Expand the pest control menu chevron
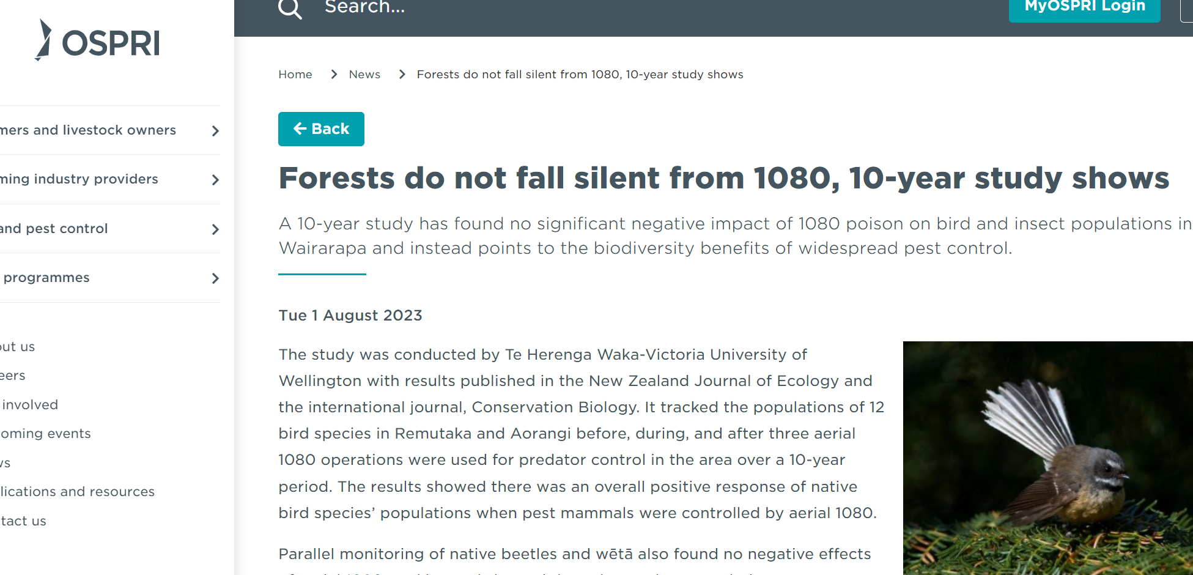The image size is (1193, 575). (x=215, y=229)
